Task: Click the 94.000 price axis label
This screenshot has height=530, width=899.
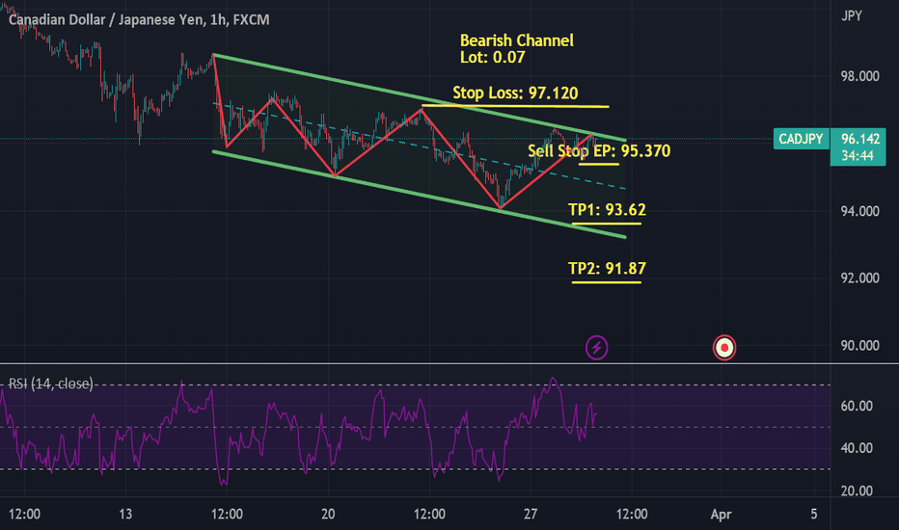Action: 859,211
